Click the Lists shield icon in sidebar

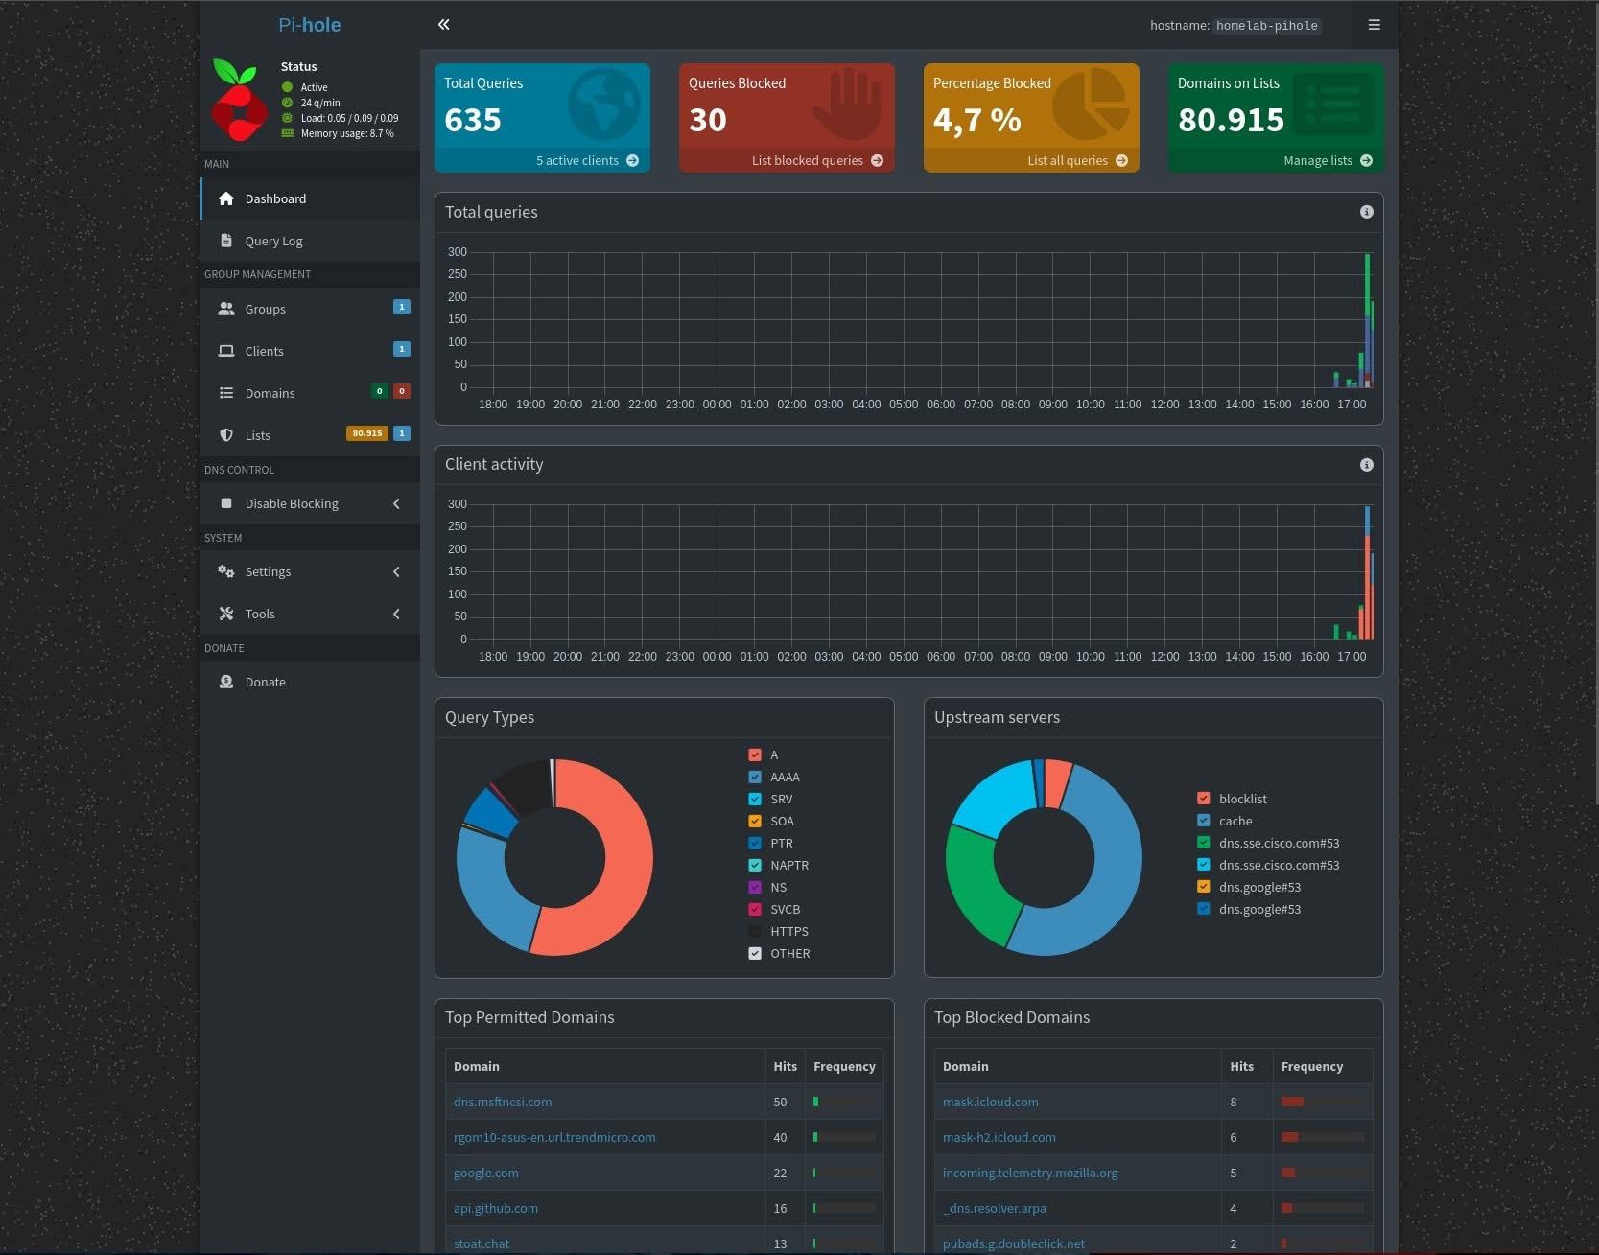(x=226, y=435)
